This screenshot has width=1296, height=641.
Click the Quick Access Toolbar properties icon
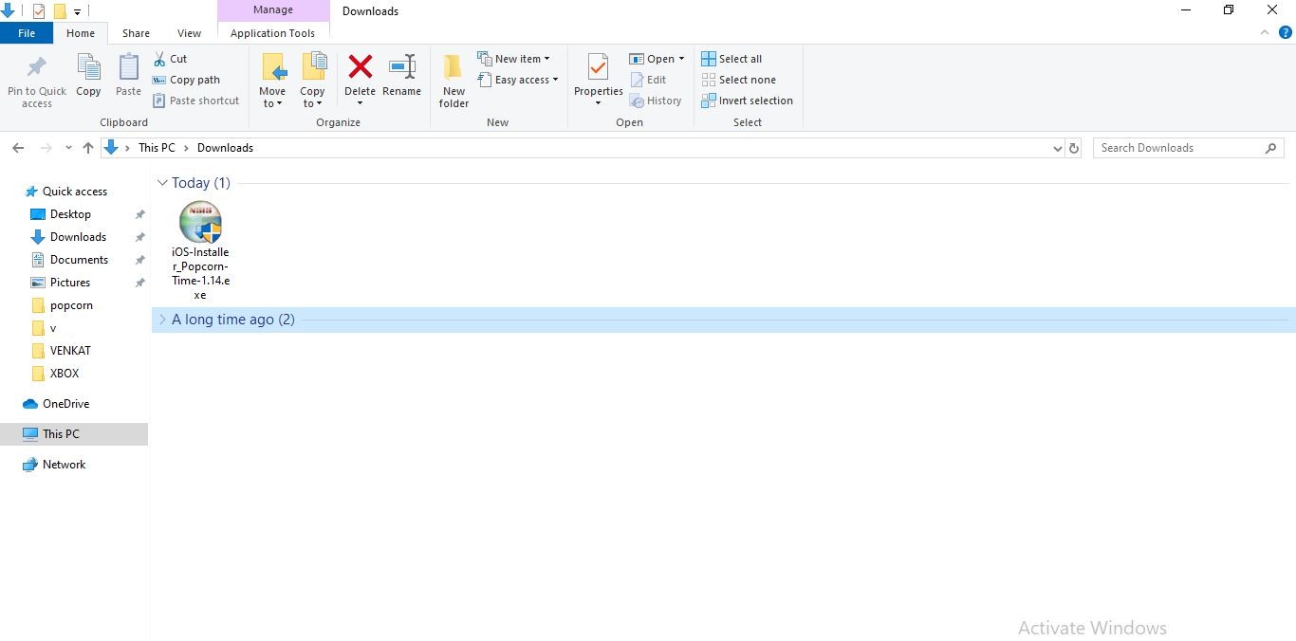click(x=39, y=11)
